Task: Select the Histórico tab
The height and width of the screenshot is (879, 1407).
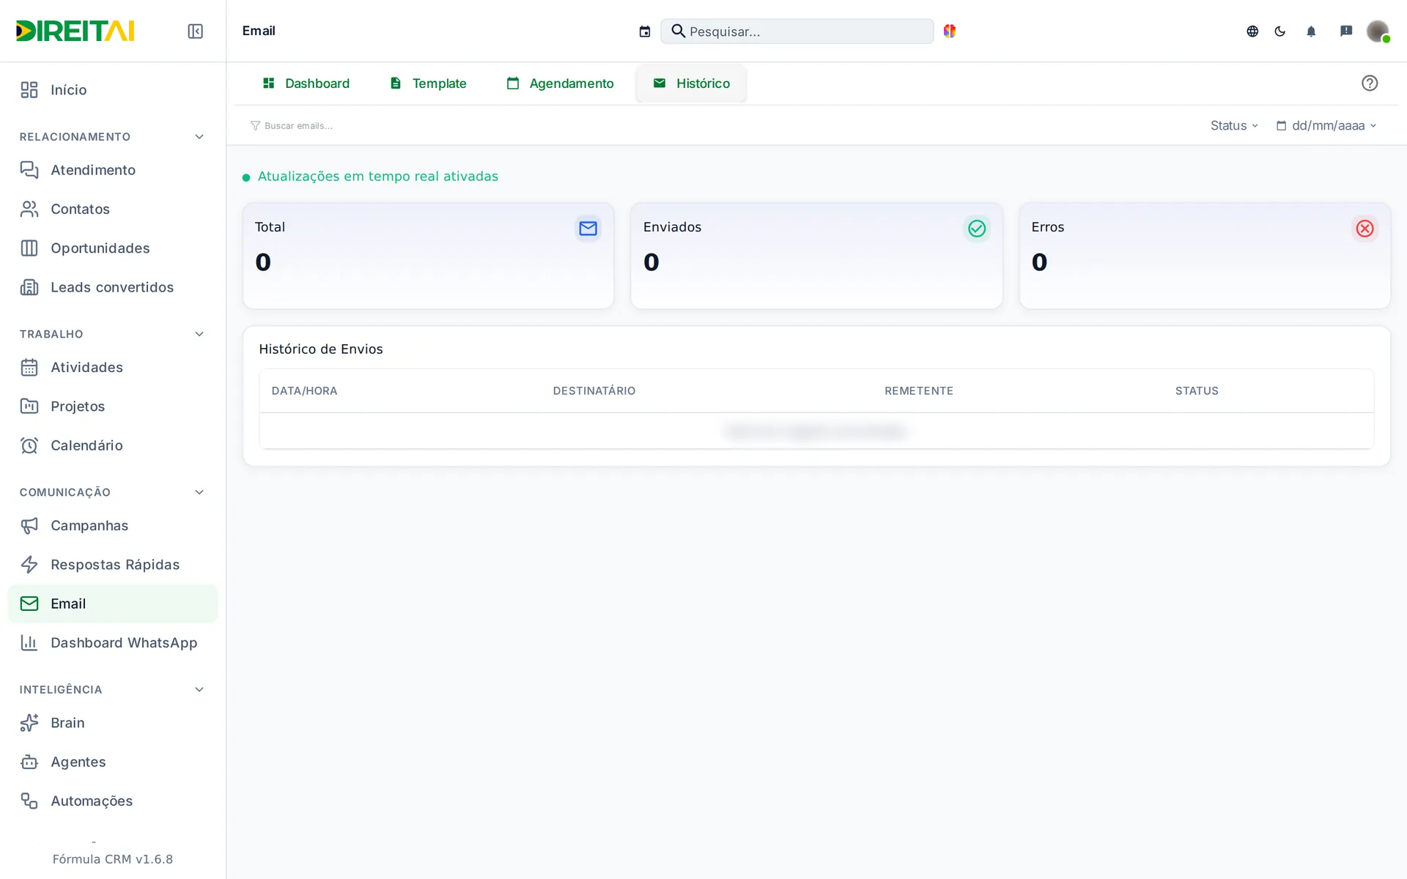Action: click(x=691, y=84)
